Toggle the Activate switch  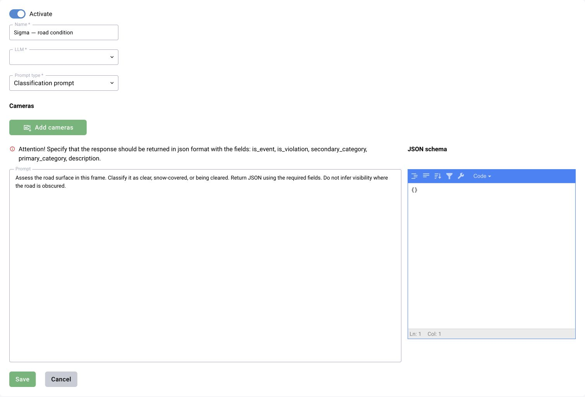pos(17,14)
